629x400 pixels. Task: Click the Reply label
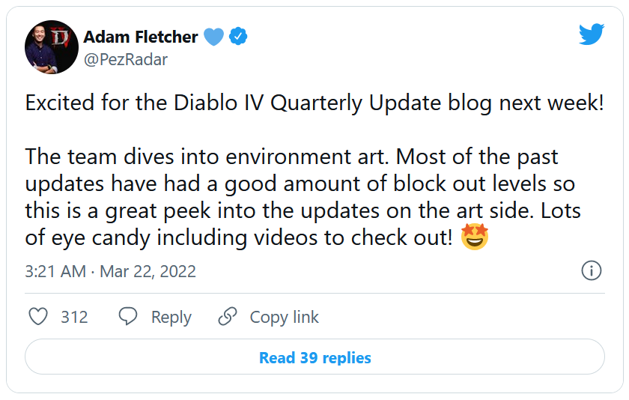point(171,318)
